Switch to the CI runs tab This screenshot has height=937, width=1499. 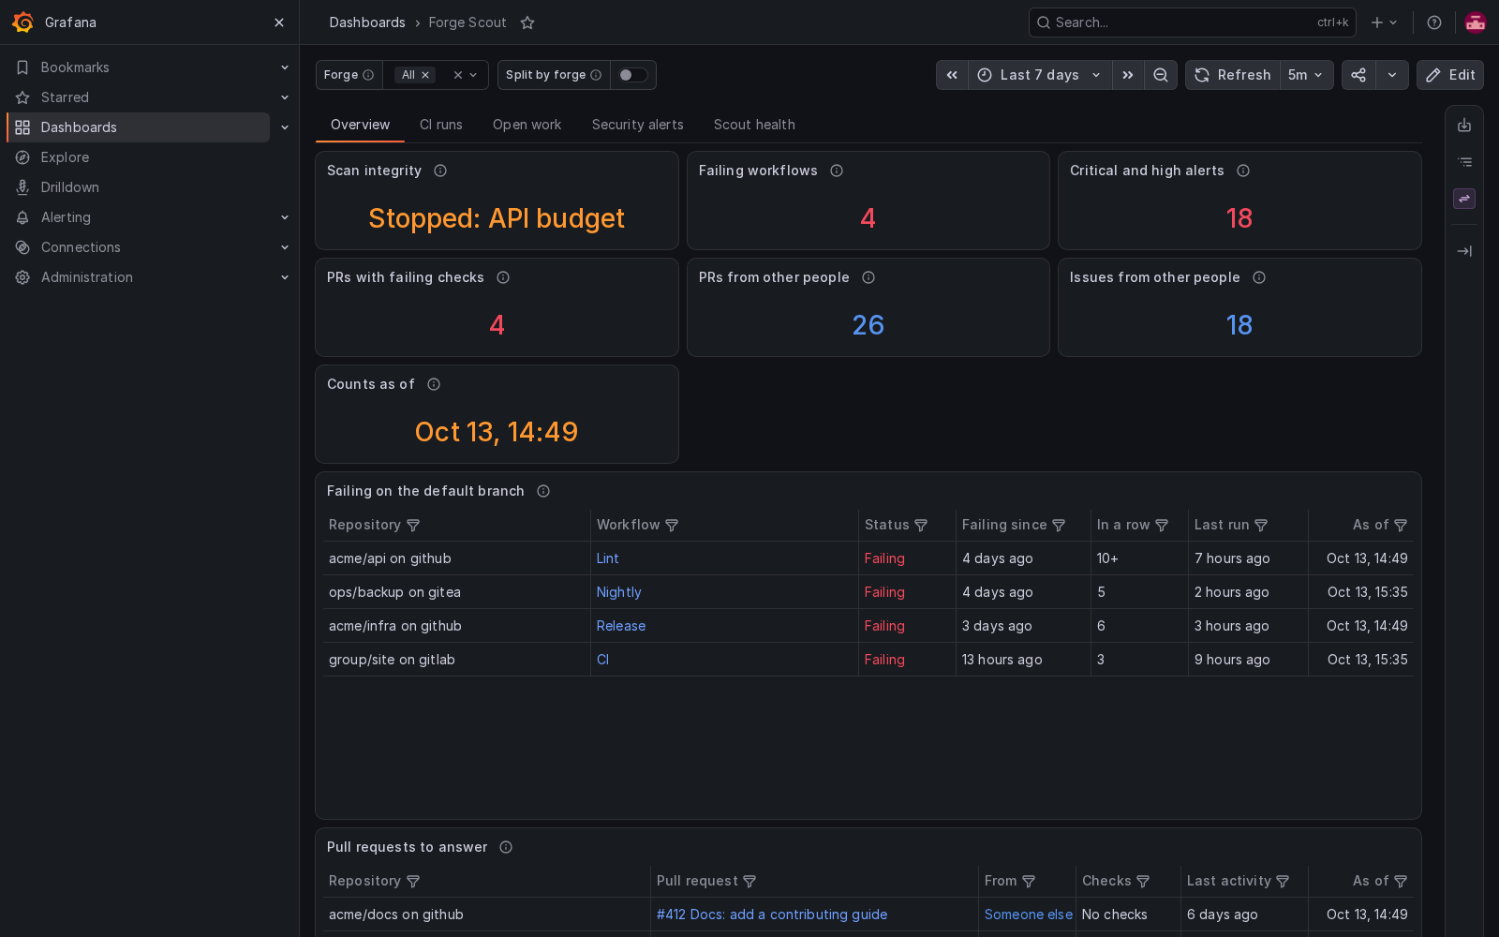(x=441, y=125)
